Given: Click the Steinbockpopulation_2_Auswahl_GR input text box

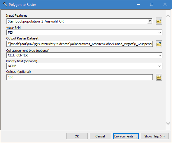Looking at the screenshot, I should tap(77, 21).
